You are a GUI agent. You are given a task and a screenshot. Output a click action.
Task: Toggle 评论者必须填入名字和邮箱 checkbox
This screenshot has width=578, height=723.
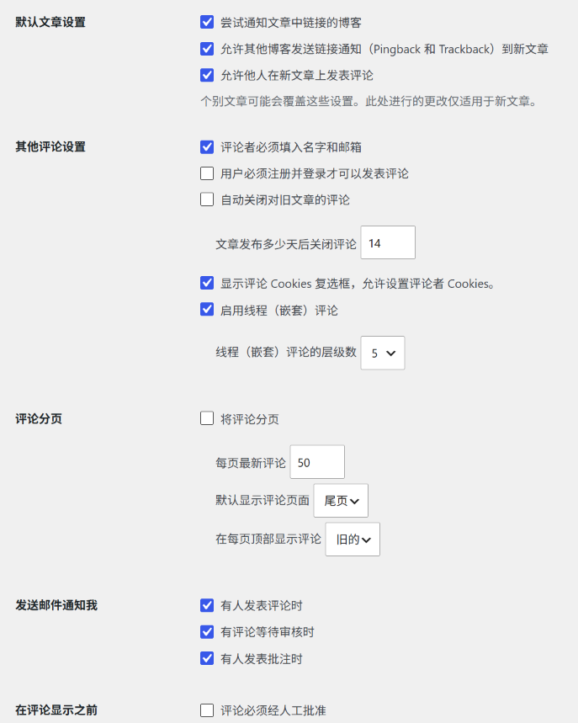pos(207,147)
